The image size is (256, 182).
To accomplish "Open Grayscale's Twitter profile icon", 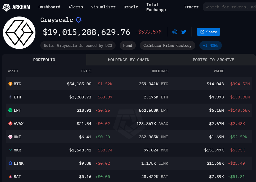I will pyautogui.click(x=184, y=32).
